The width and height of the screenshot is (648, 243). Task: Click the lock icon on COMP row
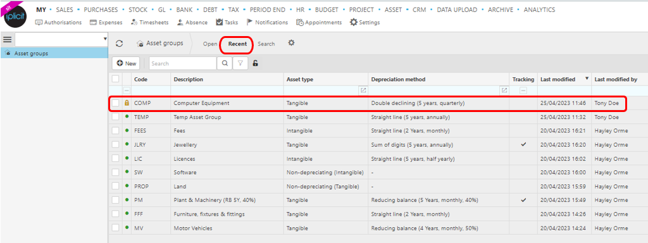127,103
